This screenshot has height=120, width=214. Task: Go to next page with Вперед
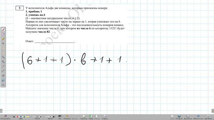(x=97, y=117)
